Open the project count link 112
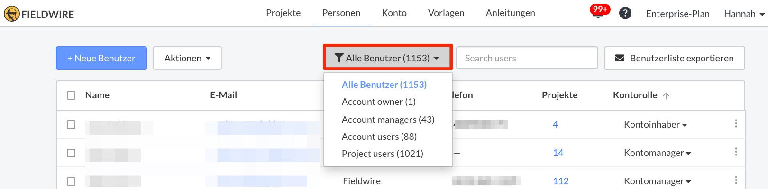Screen dimensions: 768x189 point(561,181)
